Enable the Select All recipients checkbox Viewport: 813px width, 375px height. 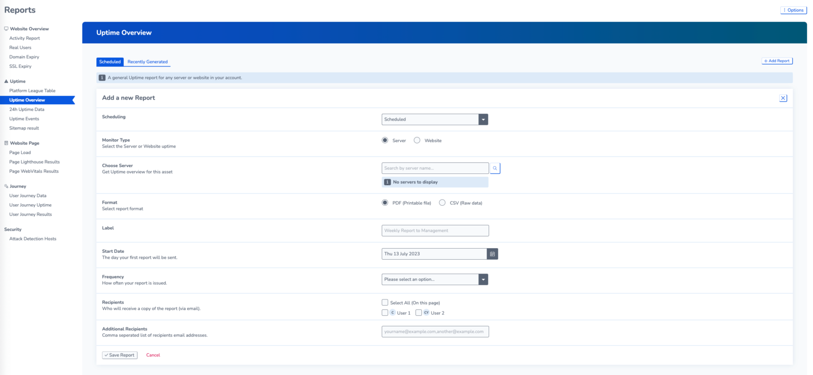coord(385,302)
